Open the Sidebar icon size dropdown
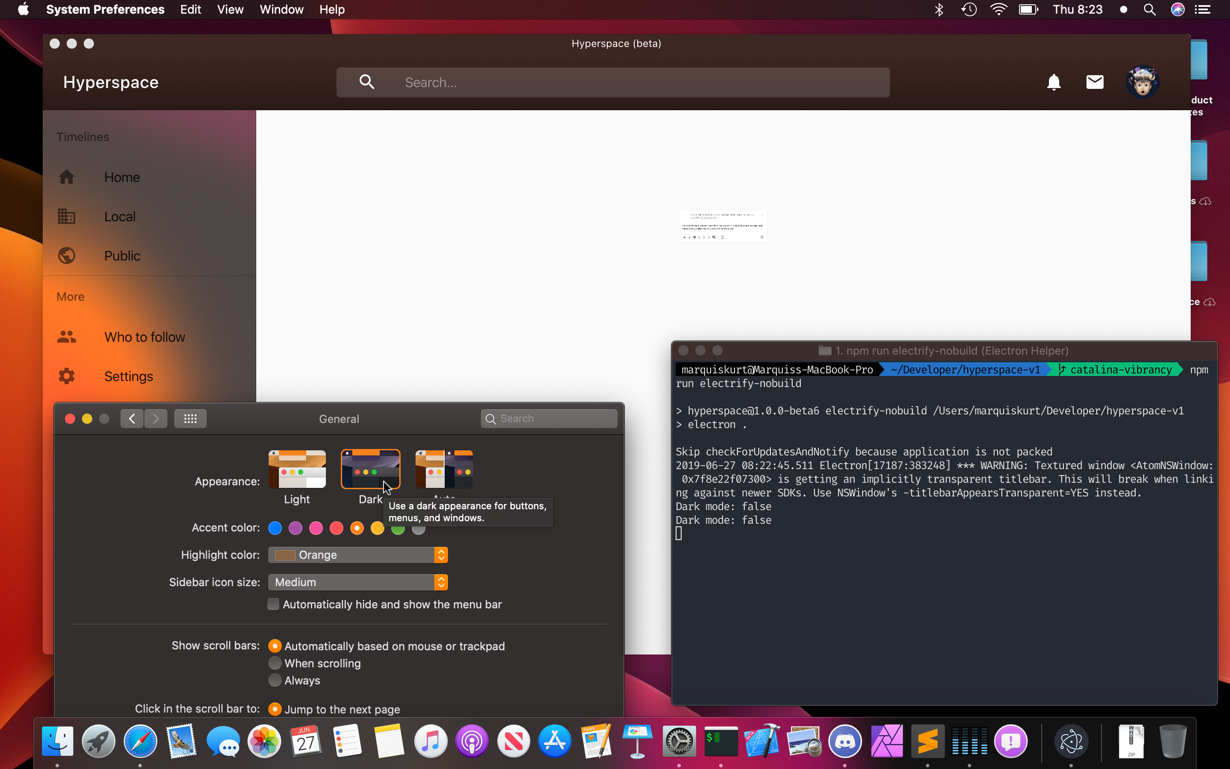This screenshot has width=1230, height=769. (358, 582)
